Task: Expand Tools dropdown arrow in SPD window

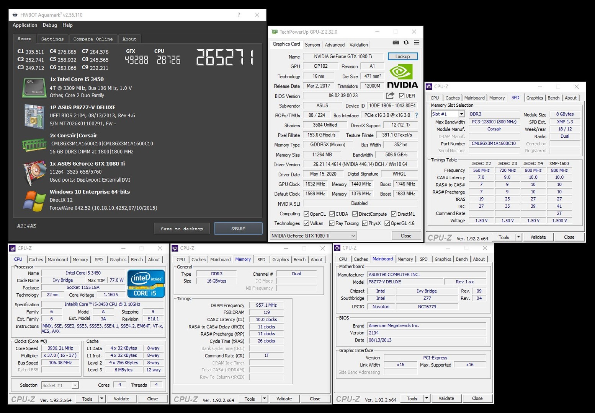Action: (518, 237)
